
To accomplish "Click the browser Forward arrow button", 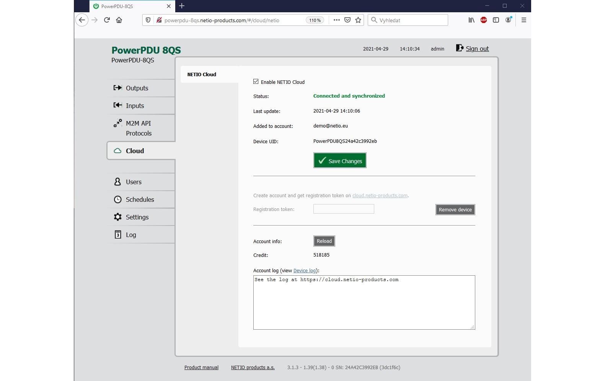I will [x=95, y=20].
